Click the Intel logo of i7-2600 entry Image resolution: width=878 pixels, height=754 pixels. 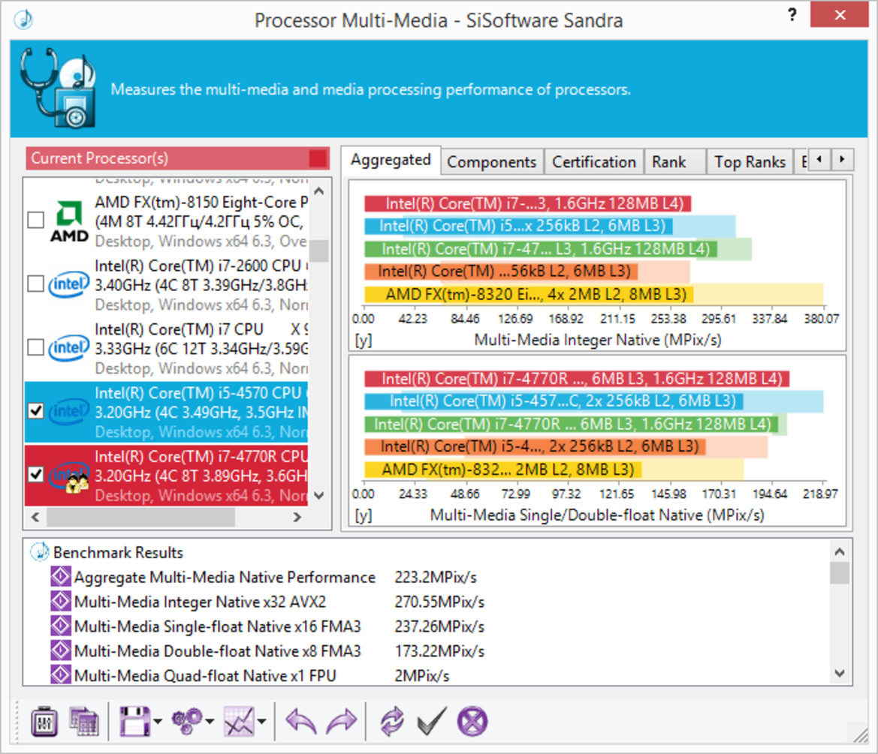[69, 284]
